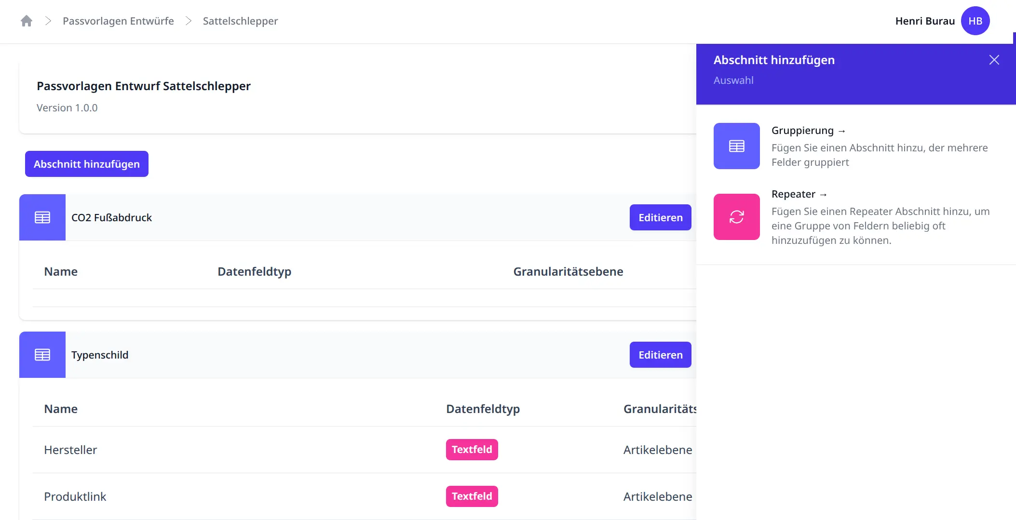Edit the CO2 Fußabdruck section
Image resolution: width=1016 pixels, height=520 pixels.
tap(660, 217)
